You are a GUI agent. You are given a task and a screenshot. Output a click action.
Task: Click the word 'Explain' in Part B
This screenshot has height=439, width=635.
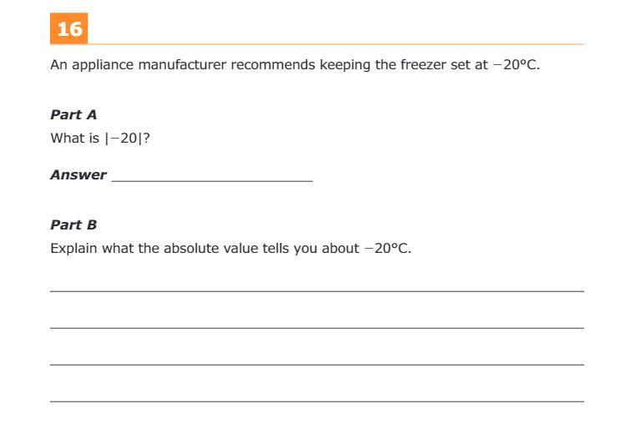tap(73, 249)
